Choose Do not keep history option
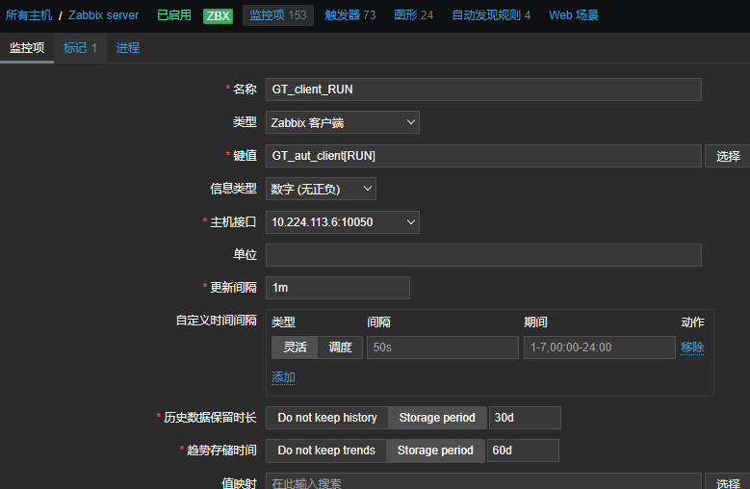 [327, 418]
